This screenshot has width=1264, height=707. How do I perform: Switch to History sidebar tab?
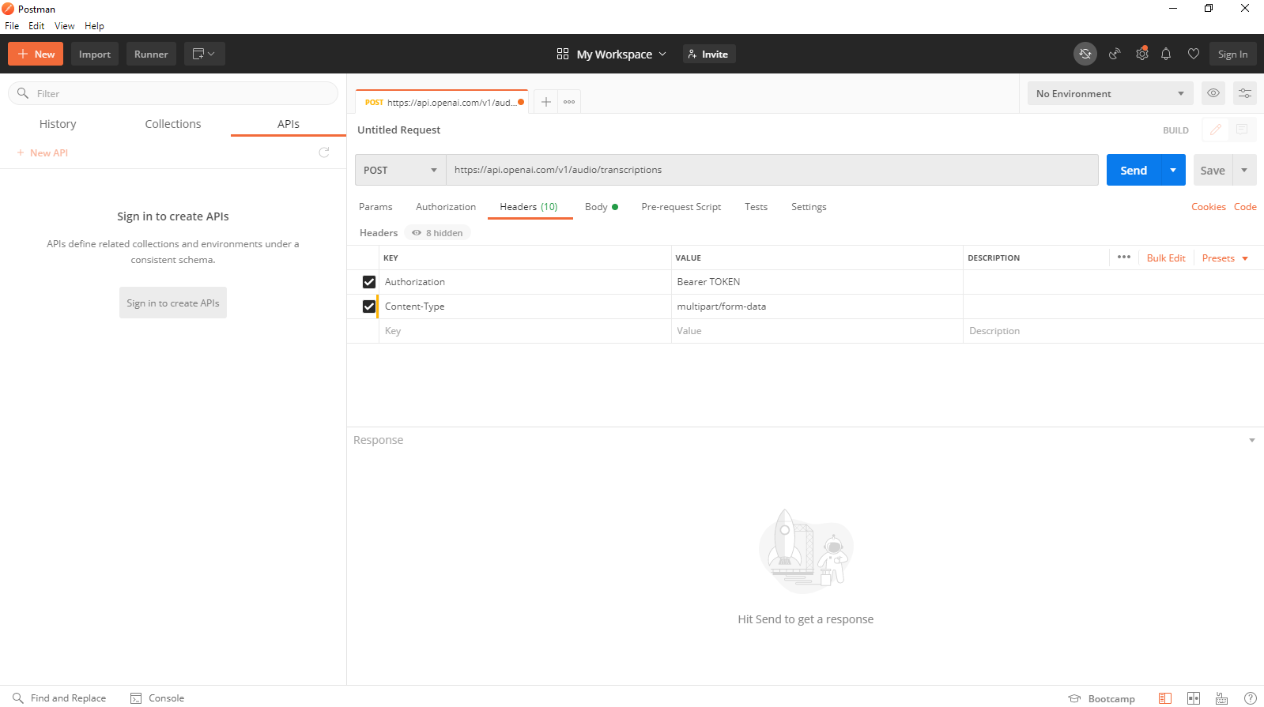point(58,124)
